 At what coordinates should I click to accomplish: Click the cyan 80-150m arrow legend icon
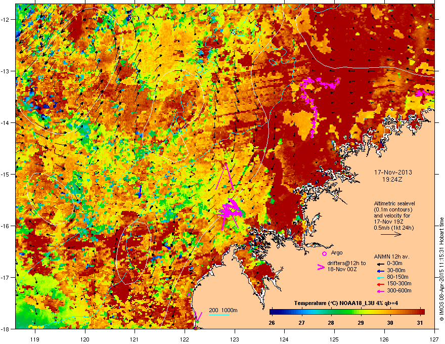click(x=381, y=277)
